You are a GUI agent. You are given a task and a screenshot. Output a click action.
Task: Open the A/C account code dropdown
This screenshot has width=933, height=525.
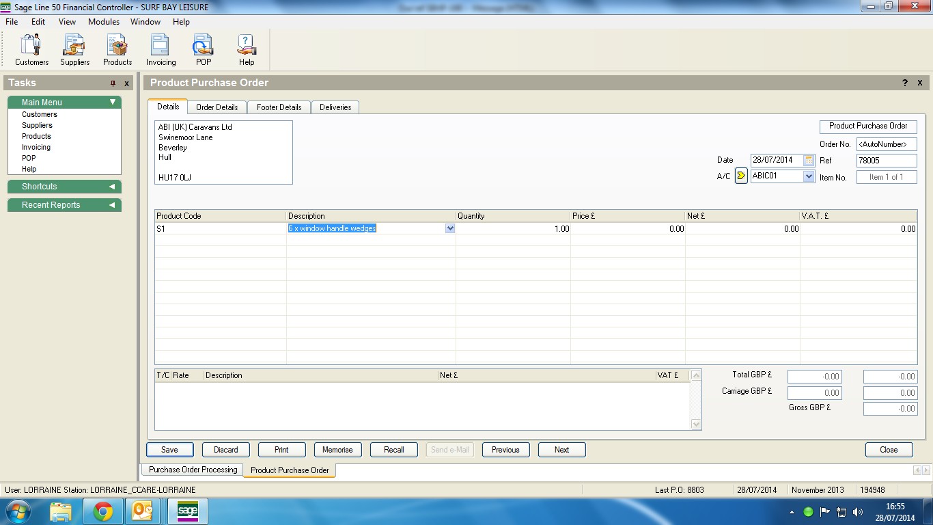[x=809, y=176]
